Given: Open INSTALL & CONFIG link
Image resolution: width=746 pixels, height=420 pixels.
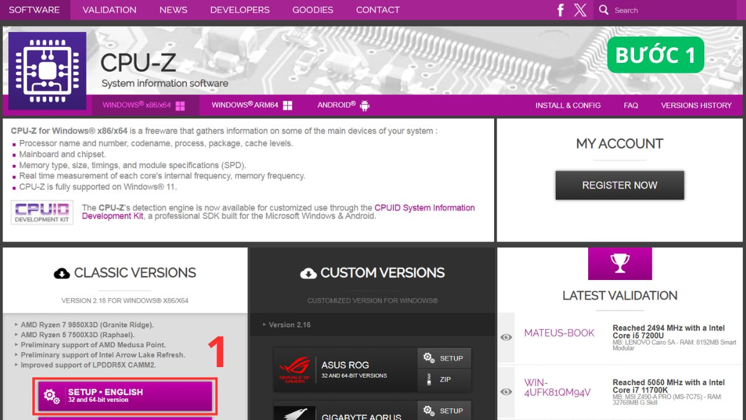Looking at the screenshot, I should point(568,106).
